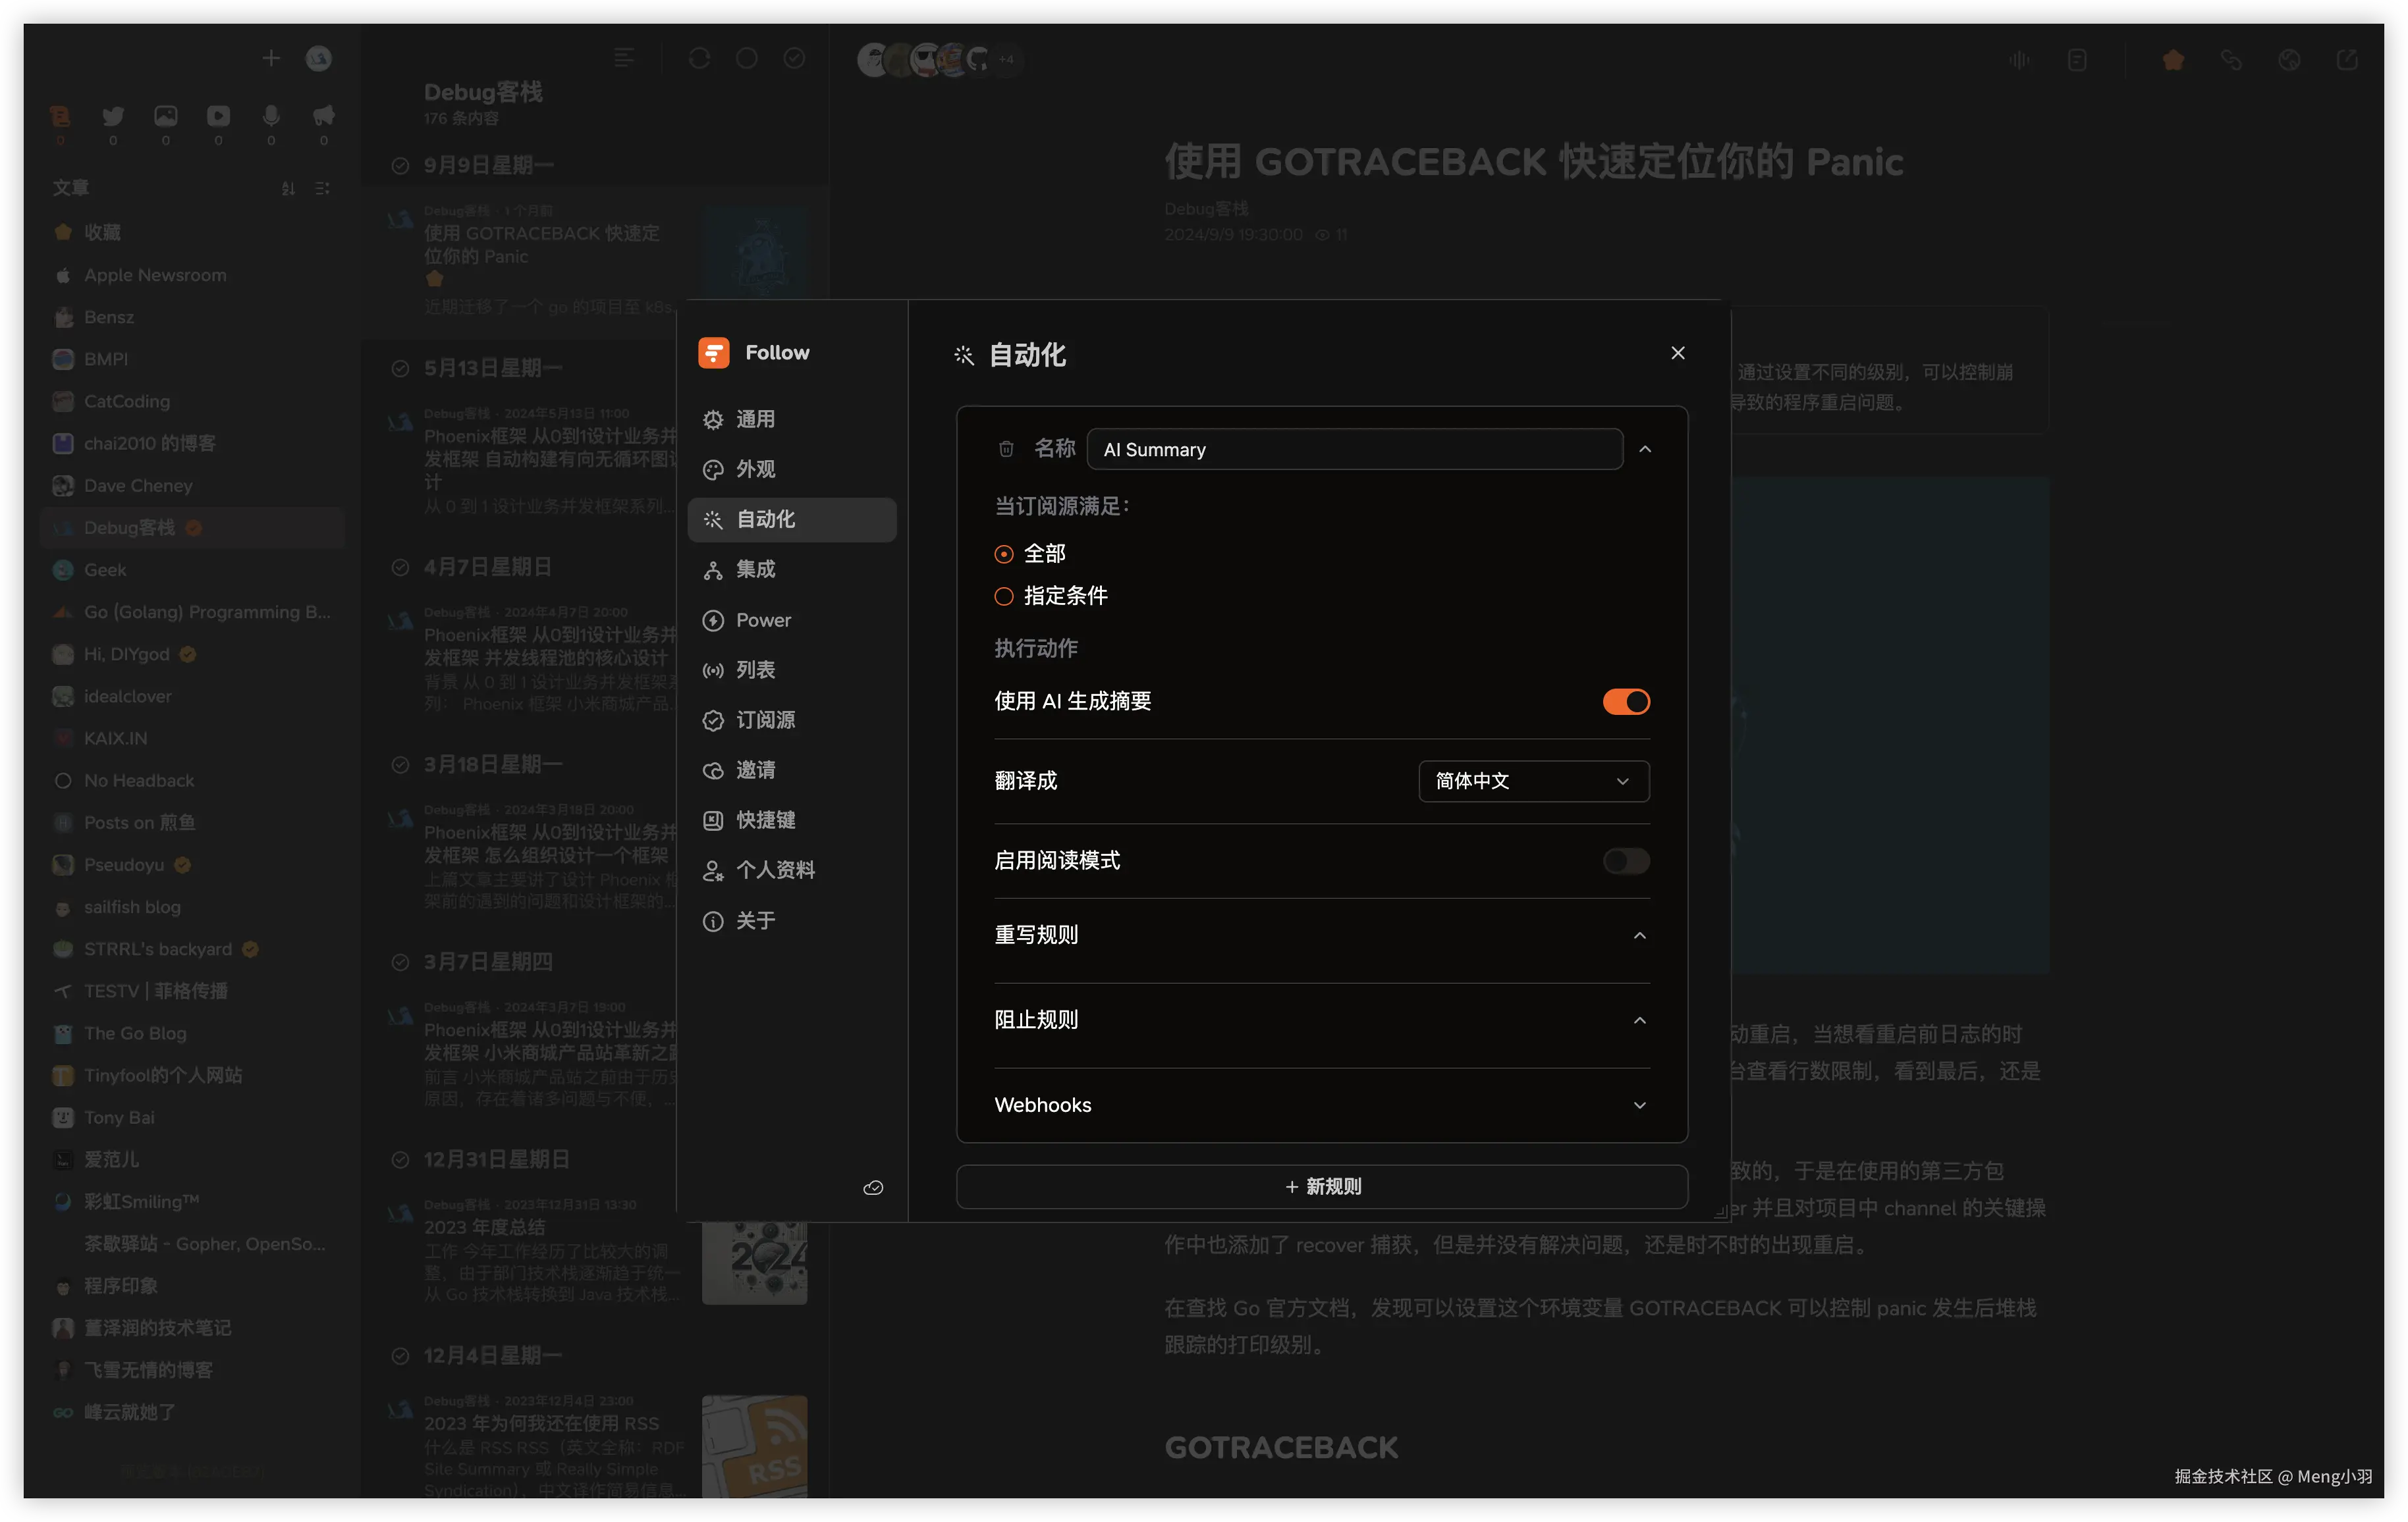Click the feed list layout icon beside 文章
2408x1522 pixels.
point(322,189)
